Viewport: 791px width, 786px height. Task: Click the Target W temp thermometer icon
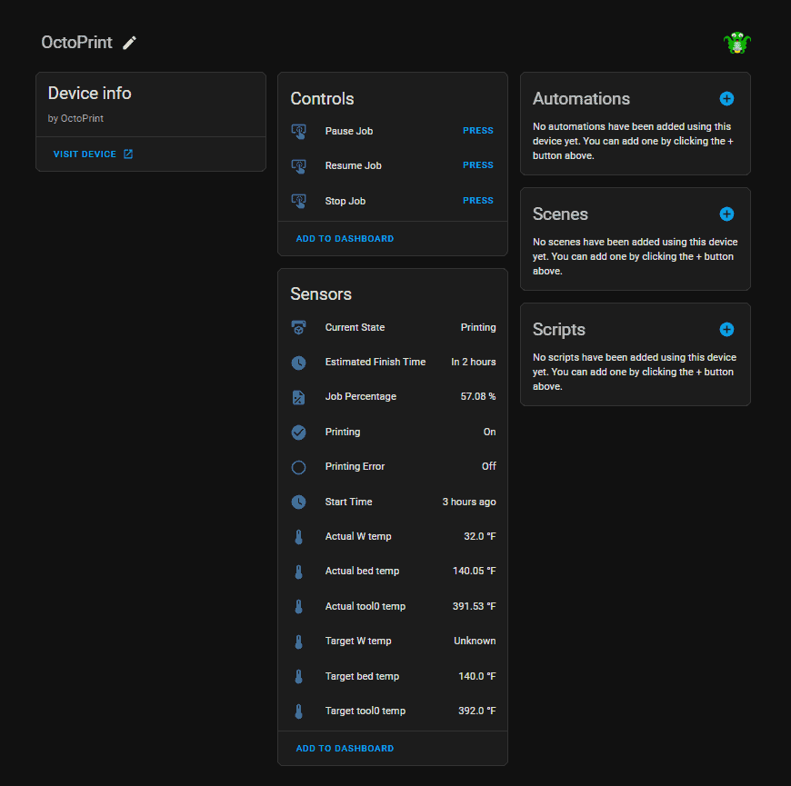point(298,642)
